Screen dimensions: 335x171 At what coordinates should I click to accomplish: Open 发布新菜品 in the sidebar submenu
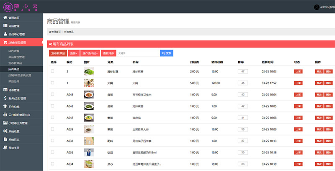coord(16,63)
